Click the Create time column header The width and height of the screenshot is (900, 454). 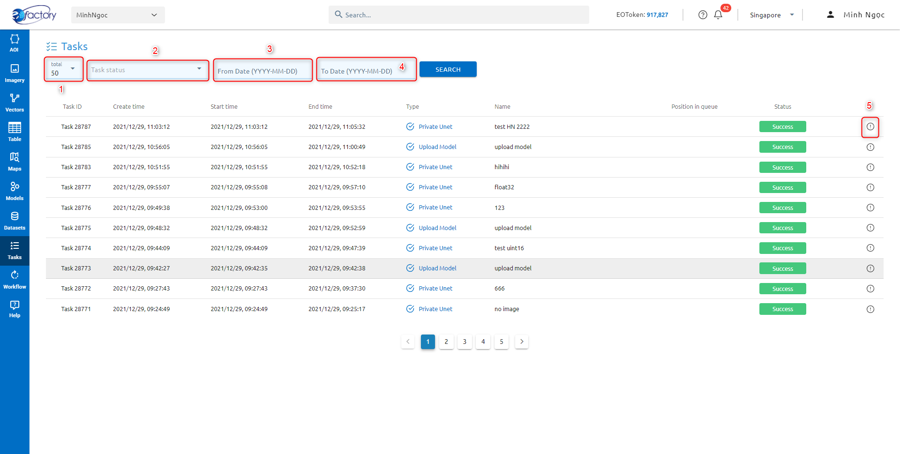pyautogui.click(x=128, y=107)
